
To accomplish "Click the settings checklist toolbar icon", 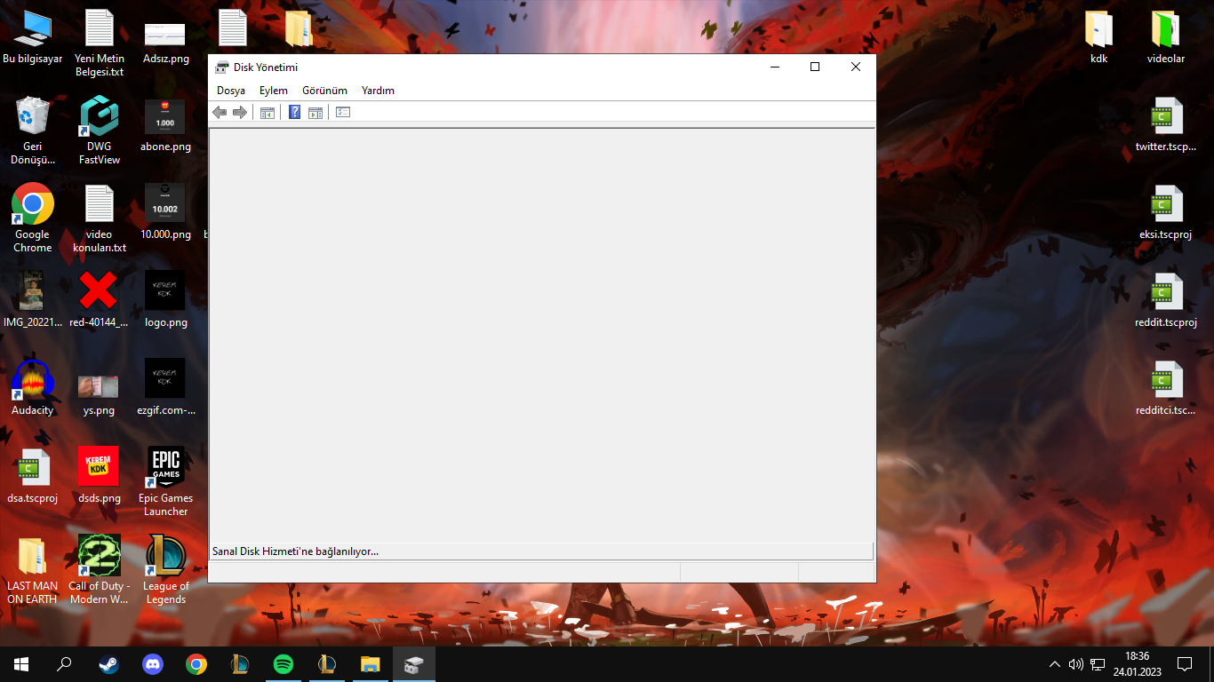I will tap(343, 112).
